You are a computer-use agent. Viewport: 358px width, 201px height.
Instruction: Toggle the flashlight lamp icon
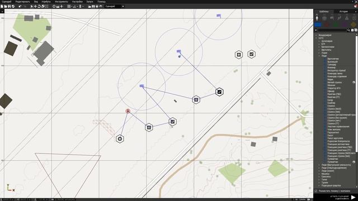97,6
